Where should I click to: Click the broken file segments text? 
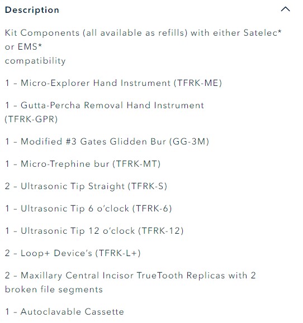click(54, 290)
